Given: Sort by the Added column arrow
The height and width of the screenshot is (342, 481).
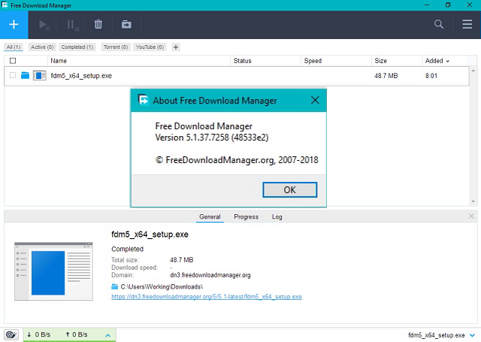Looking at the screenshot, I should pyautogui.click(x=448, y=62).
